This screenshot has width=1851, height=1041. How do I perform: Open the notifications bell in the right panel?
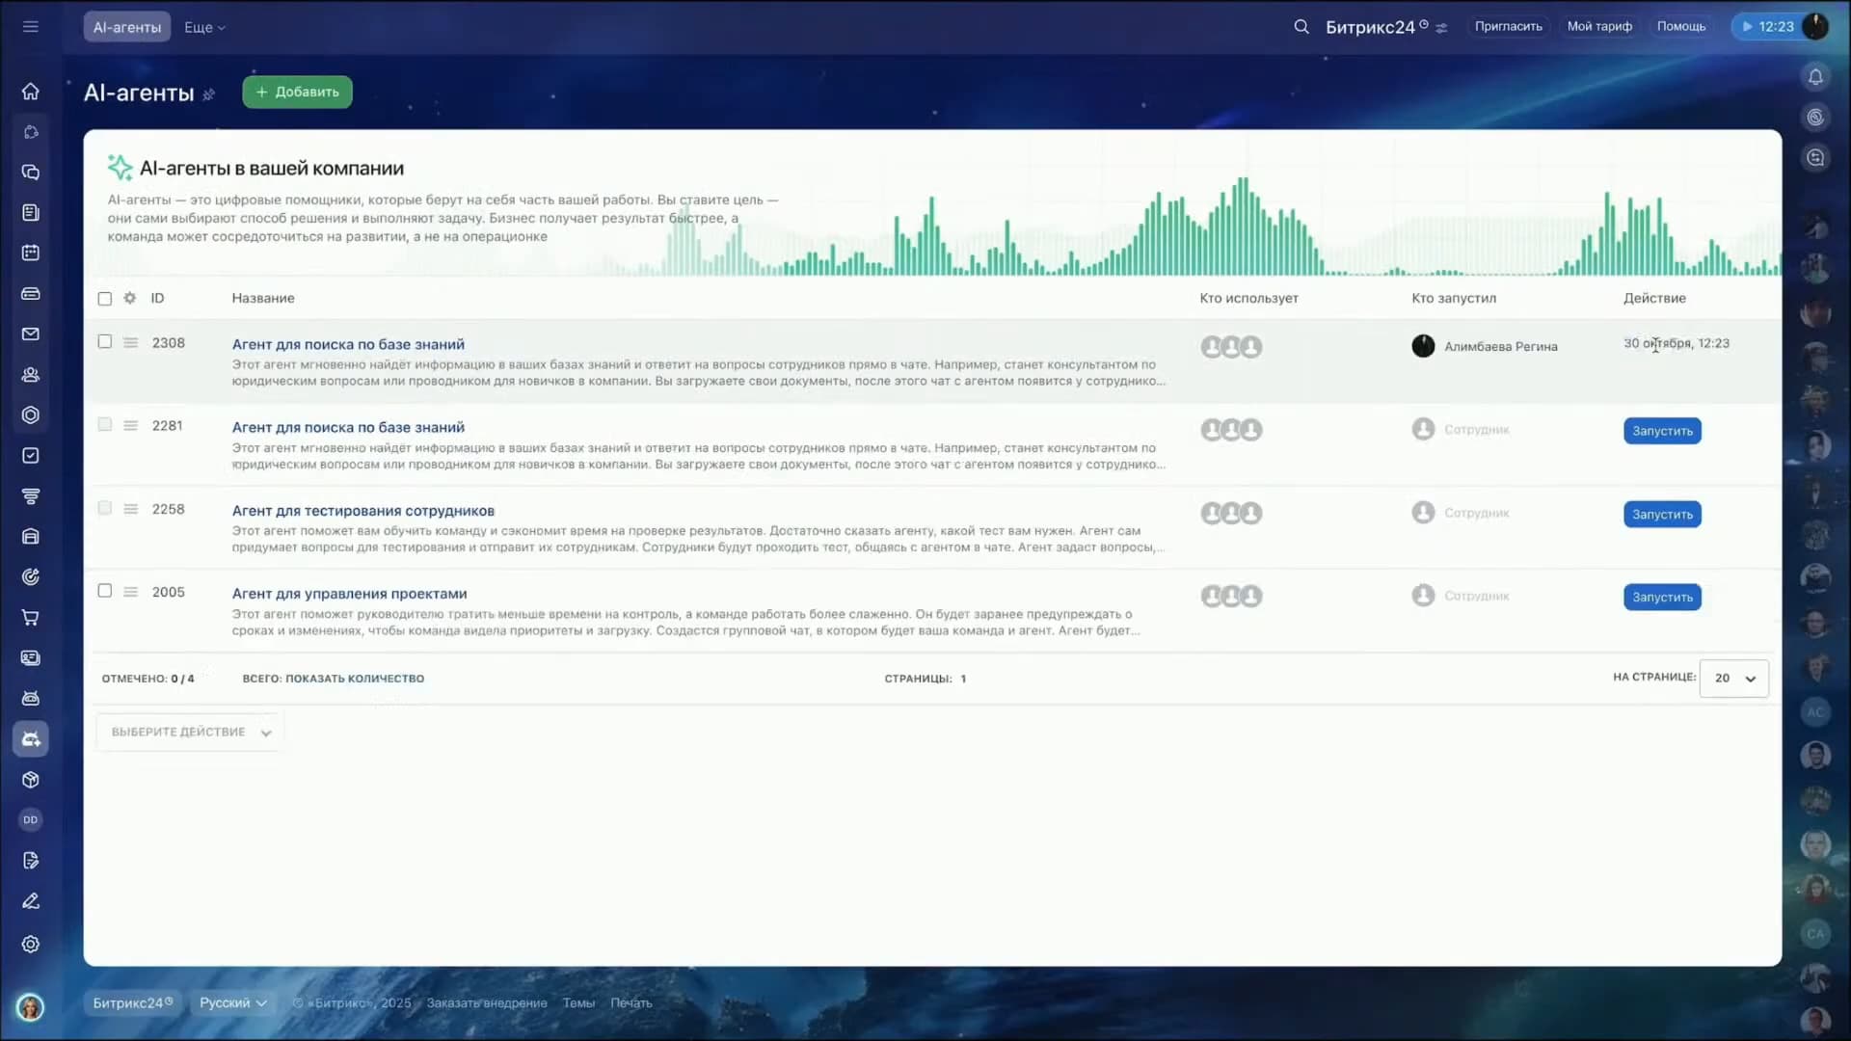[1815, 77]
